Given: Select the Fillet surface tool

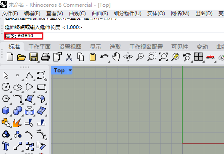Looking at the screenshot, I should (41, 99).
